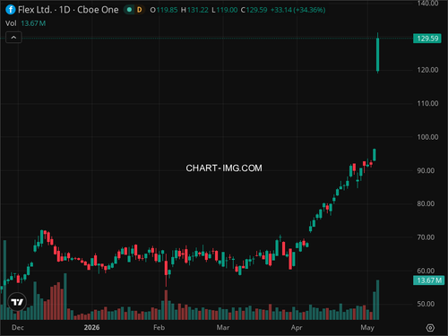Click the 13.67 M volume axis label
This screenshot has width=448, height=336.
click(x=428, y=280)
